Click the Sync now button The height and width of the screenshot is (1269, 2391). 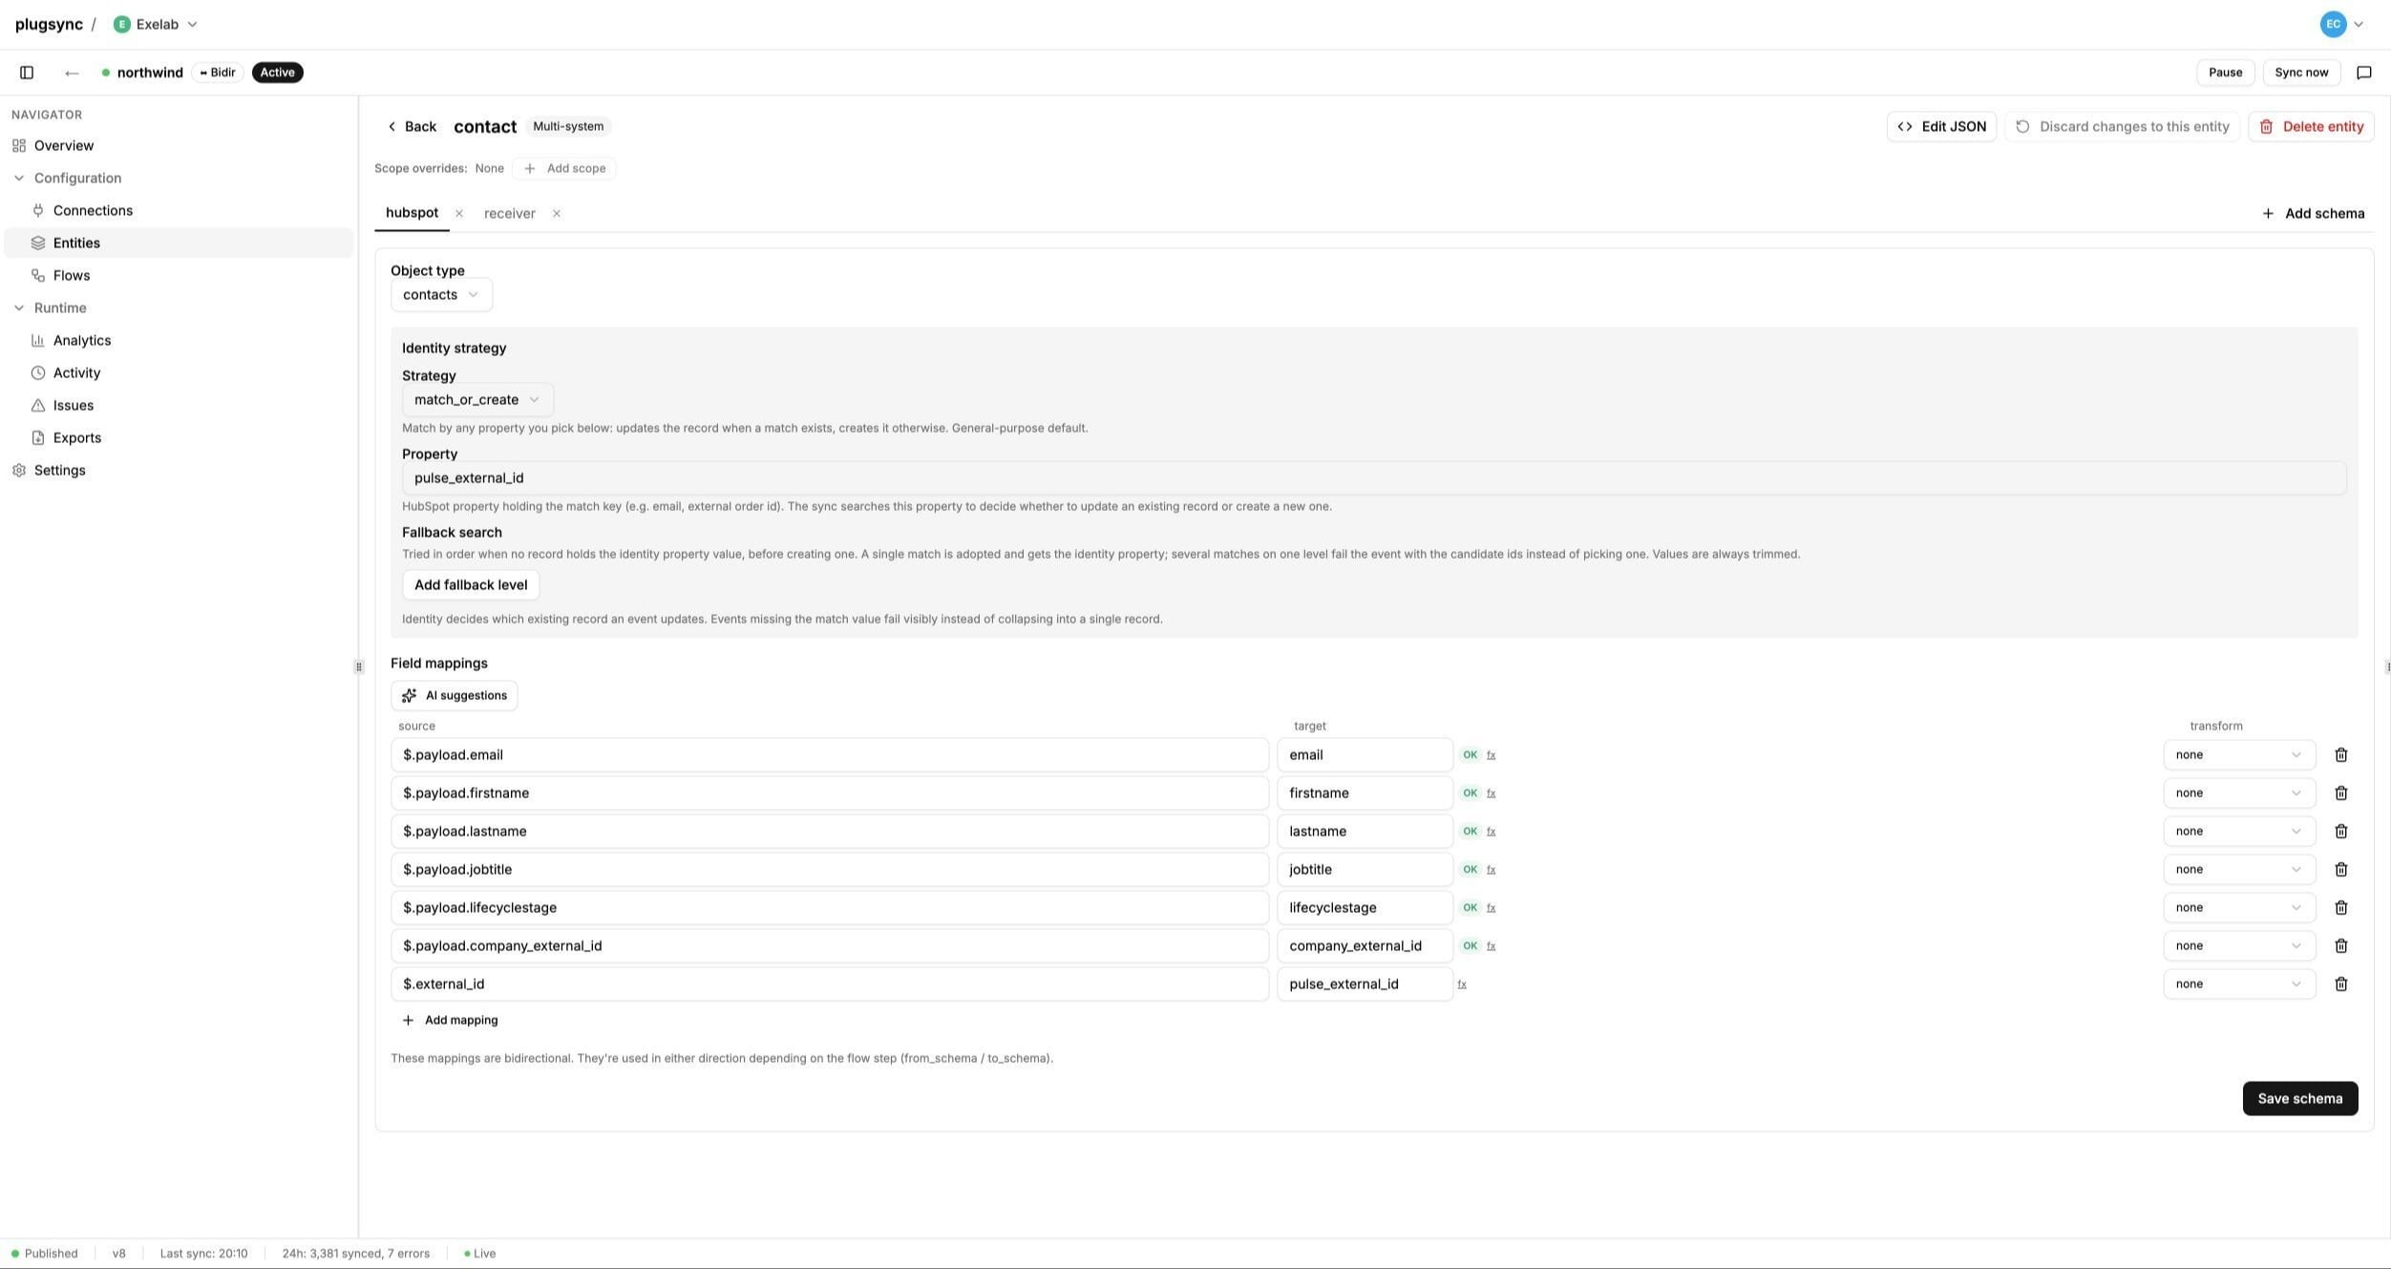tap(2301, 73)
